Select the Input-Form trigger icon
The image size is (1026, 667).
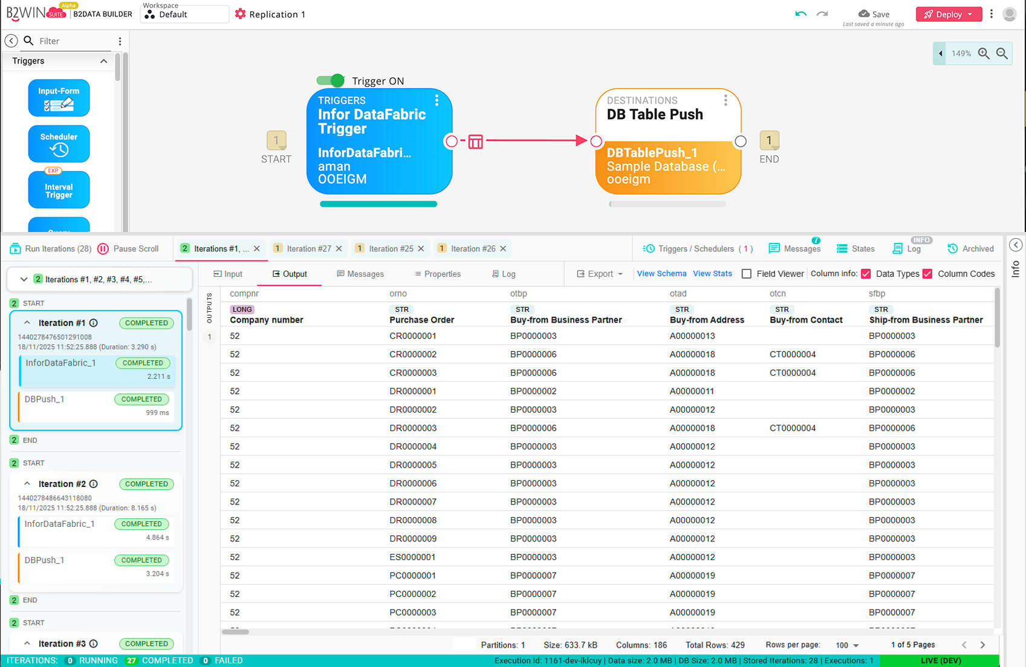click(x=59, y=98)
